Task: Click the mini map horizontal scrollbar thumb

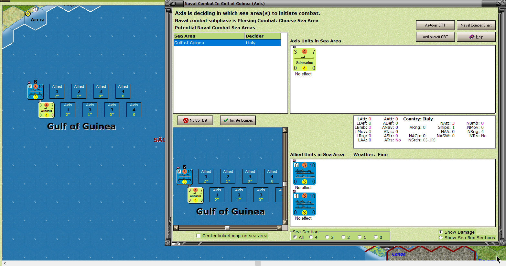Action: point(227,228)
